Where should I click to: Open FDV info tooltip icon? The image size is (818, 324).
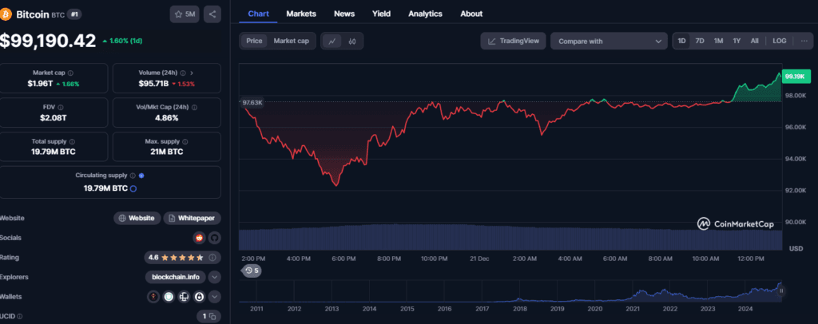pyautogui.click(x=61, y=107)
